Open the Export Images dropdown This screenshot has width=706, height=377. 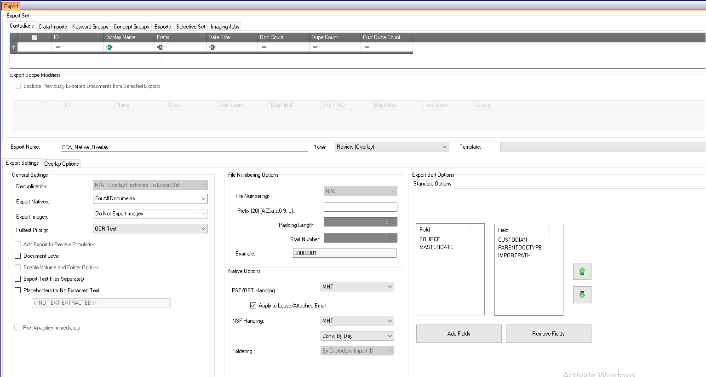click(x=150, y=214)
